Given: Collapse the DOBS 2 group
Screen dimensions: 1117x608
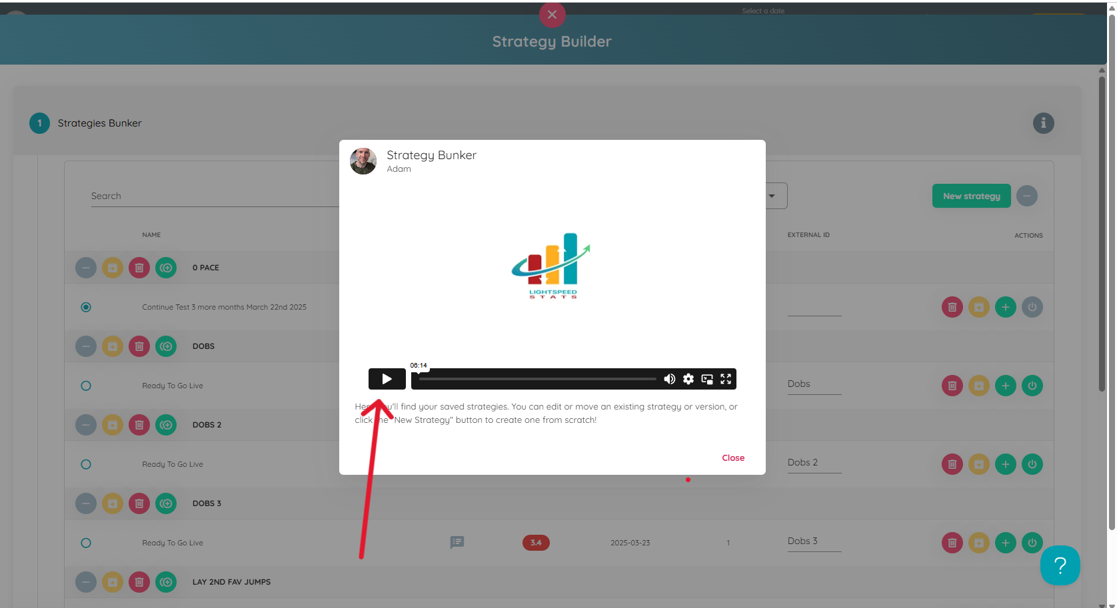Looking at the screenshot, I should (x=85, y=425).
